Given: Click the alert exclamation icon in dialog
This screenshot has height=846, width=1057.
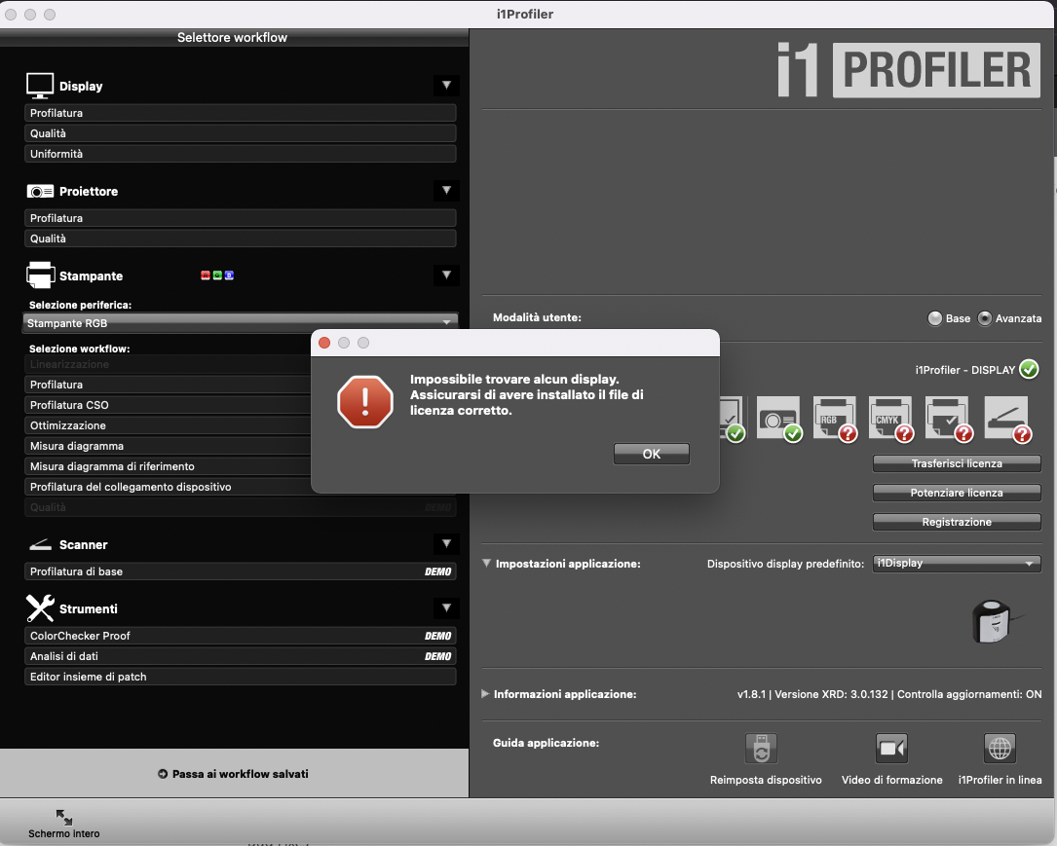Looking at the screenshot, I should (x=364, y=401).
